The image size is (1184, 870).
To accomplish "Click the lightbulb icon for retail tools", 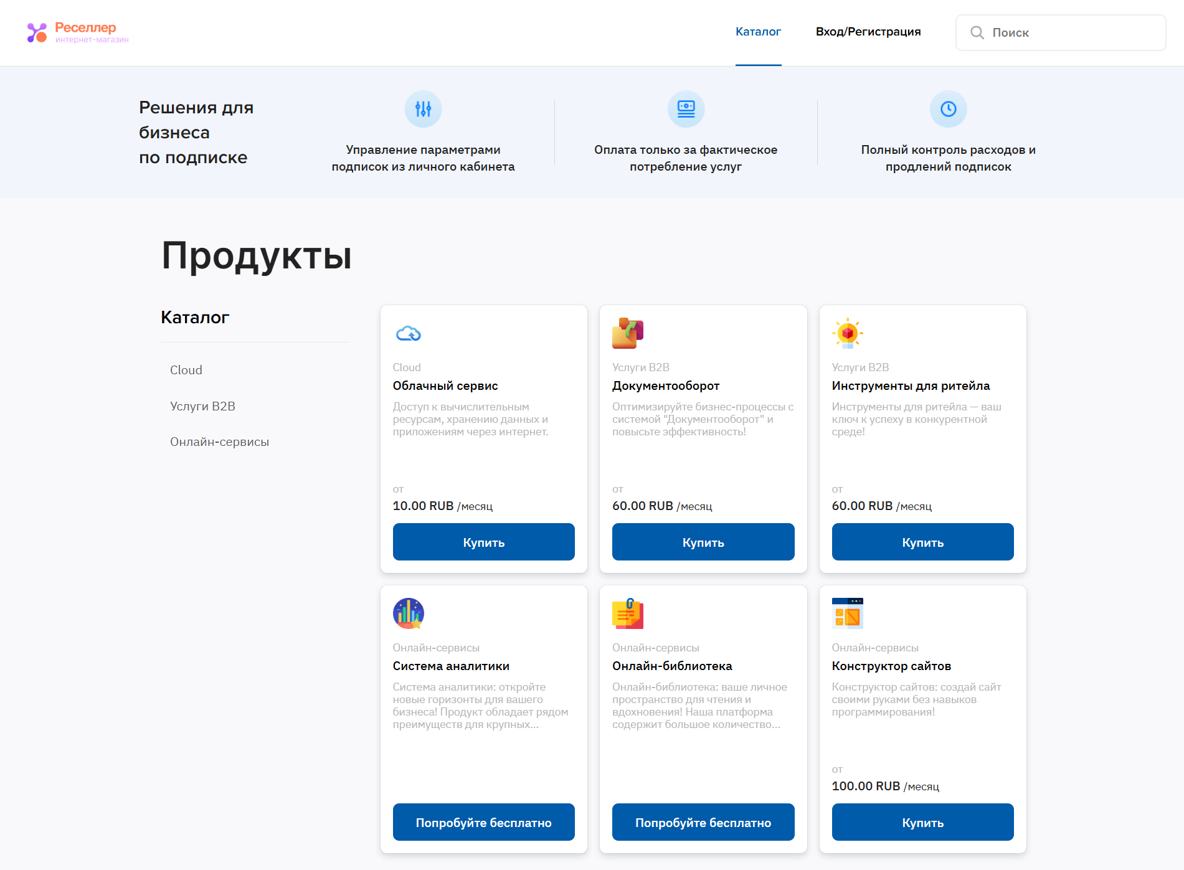I will [x=847, y=333].
